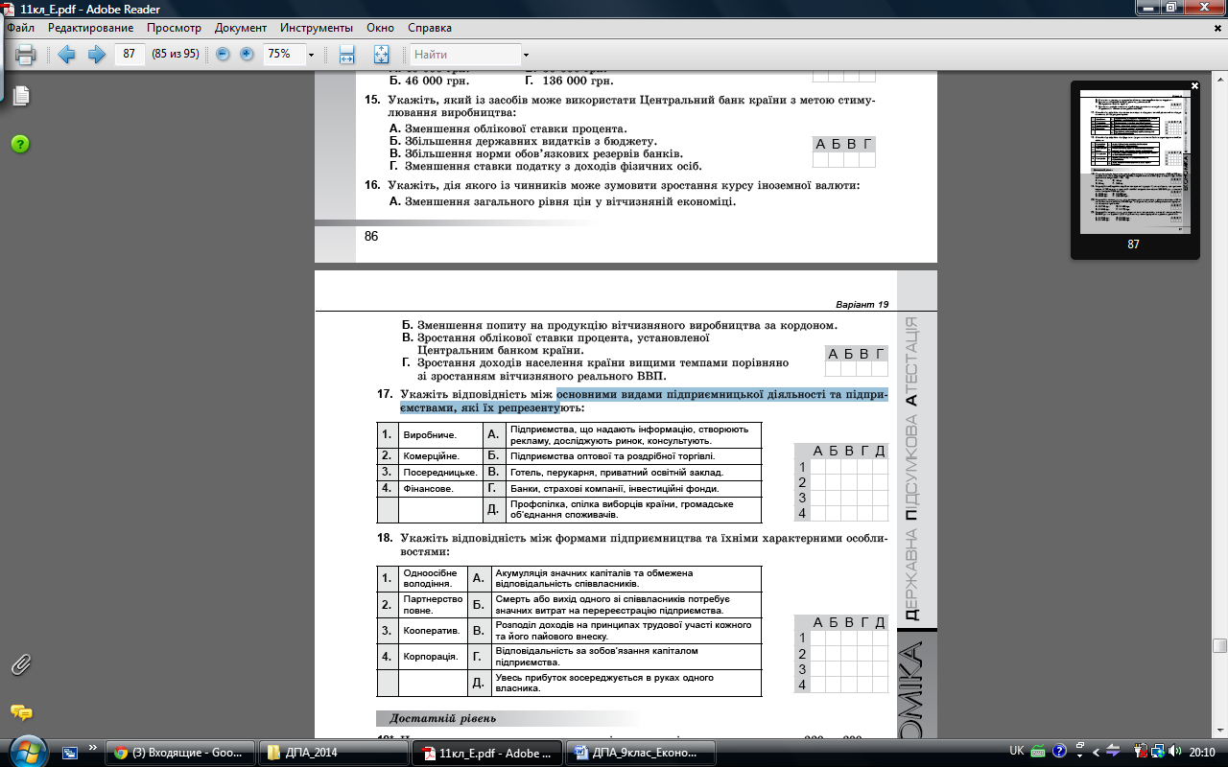The width and height of the screenshot is (1228, 767).
Task: Go to previous page with the left arrow
Action: pyautogui.click(x=66, y=55)
